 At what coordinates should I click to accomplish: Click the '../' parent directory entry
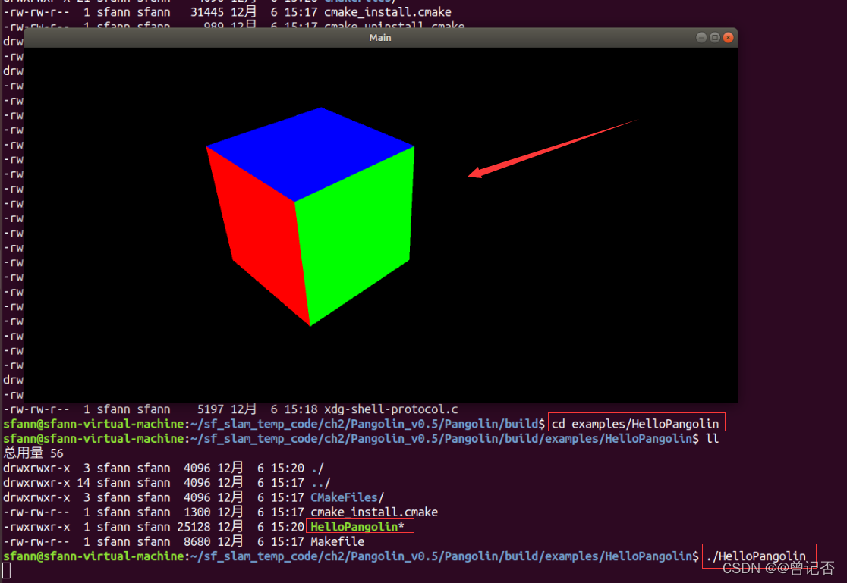[x=320, y=483]
